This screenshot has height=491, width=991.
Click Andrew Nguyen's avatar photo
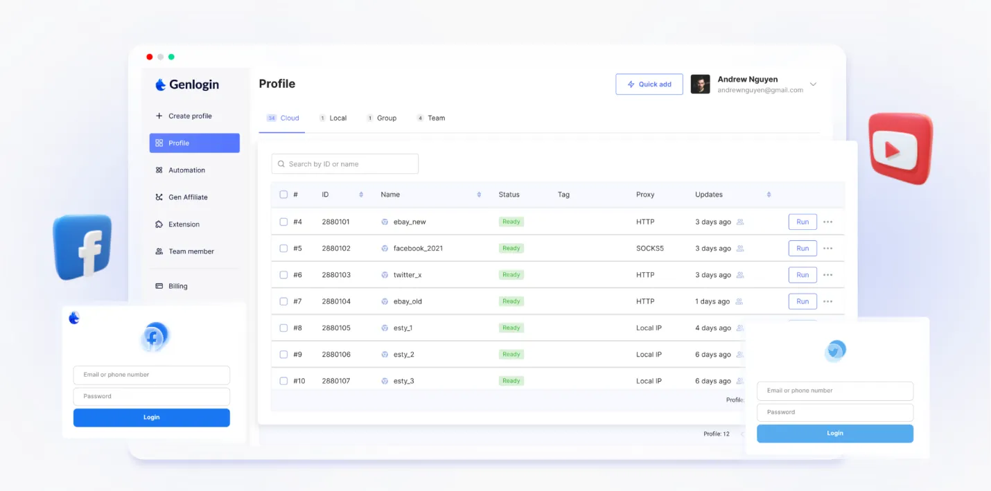coord(700,84)
